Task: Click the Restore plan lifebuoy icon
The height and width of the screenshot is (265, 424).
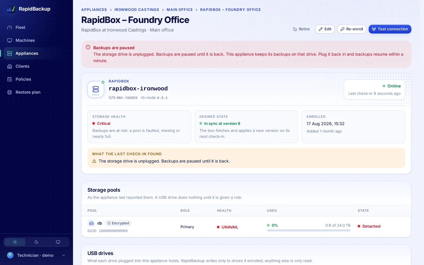Action: coord(10,92)
